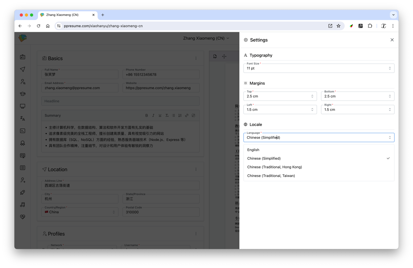Viewport: 413px width, 268px height.
Task: Click the bold formatting icon in Summary
Action: tap(146, 115)
